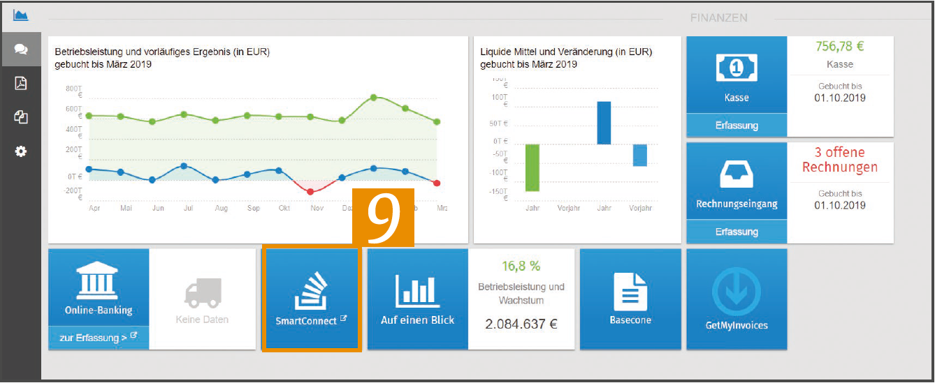The image size is (935, 383).
Task: Click the '3 offene Rechnungen' text
Action: tap(840, 160)
